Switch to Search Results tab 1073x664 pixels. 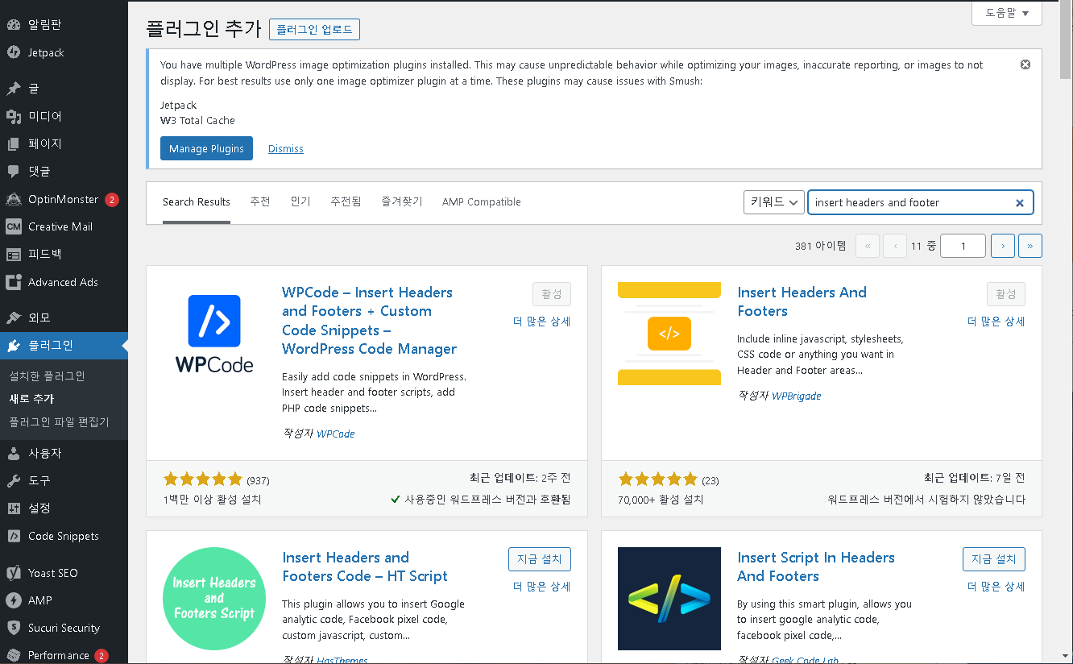[197, 202]
